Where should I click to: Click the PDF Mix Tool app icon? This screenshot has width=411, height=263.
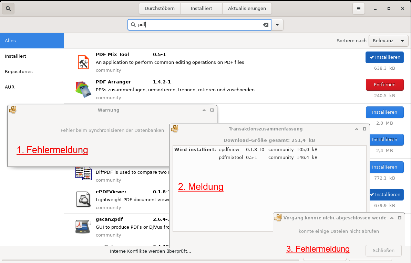tap(83, 62)
